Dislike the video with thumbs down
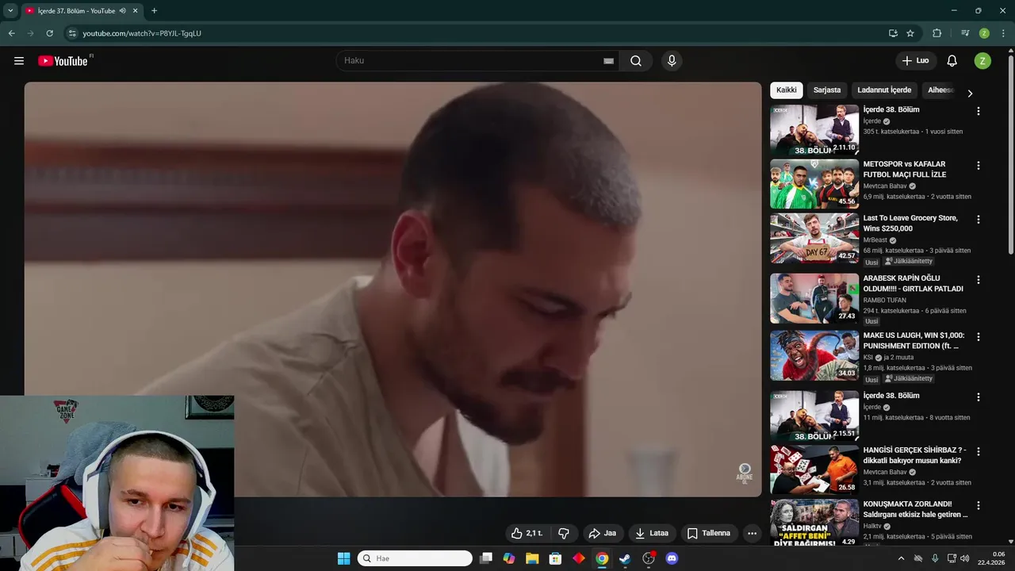1015x571 pixels. click(x=564, y=533)
